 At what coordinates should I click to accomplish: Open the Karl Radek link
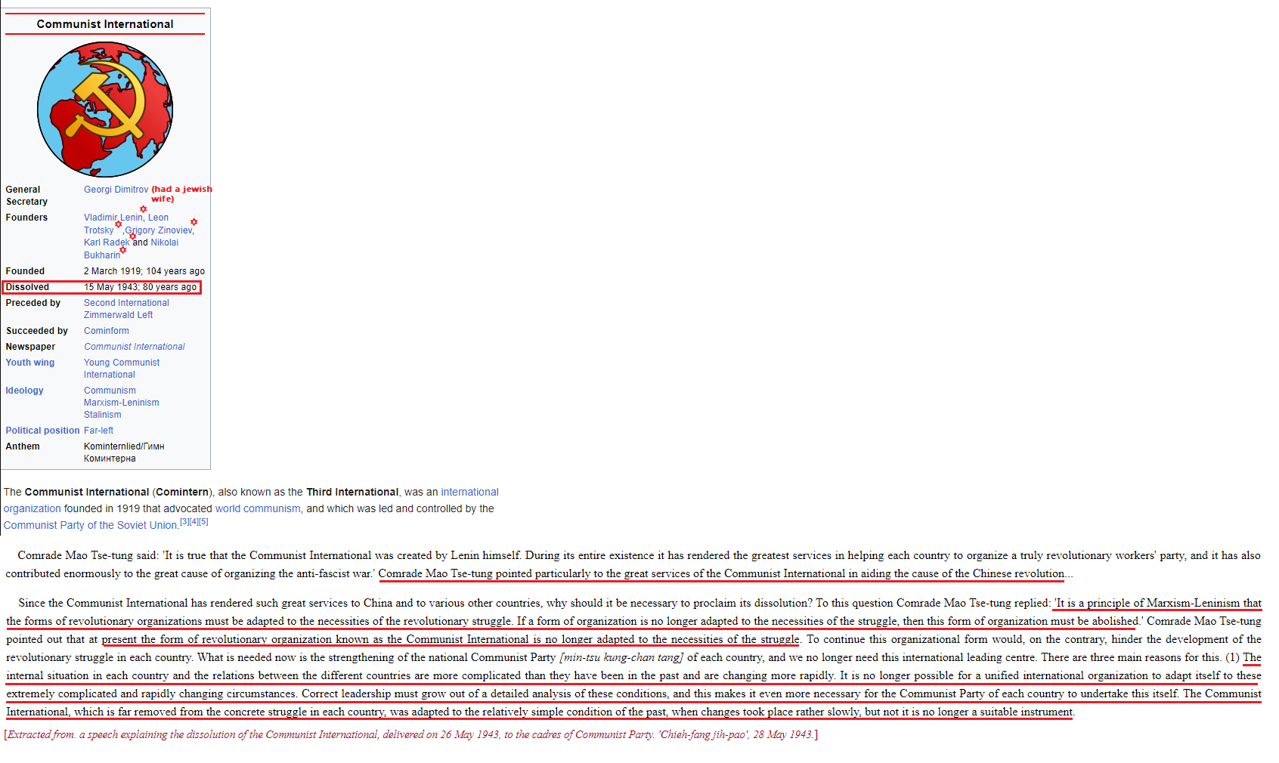107,242
